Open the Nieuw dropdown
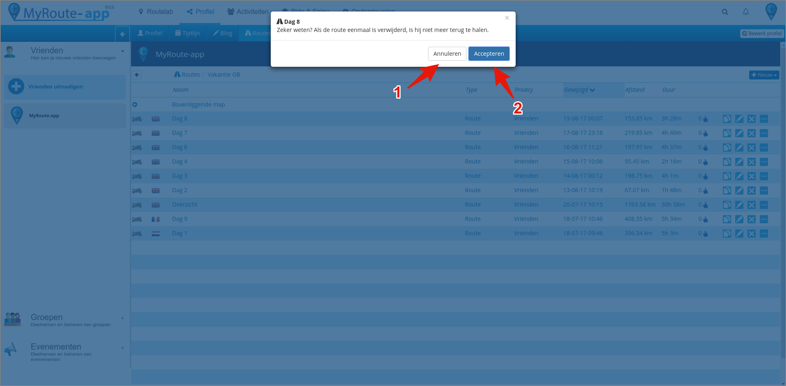786x386 pixels. click(764, 75)
